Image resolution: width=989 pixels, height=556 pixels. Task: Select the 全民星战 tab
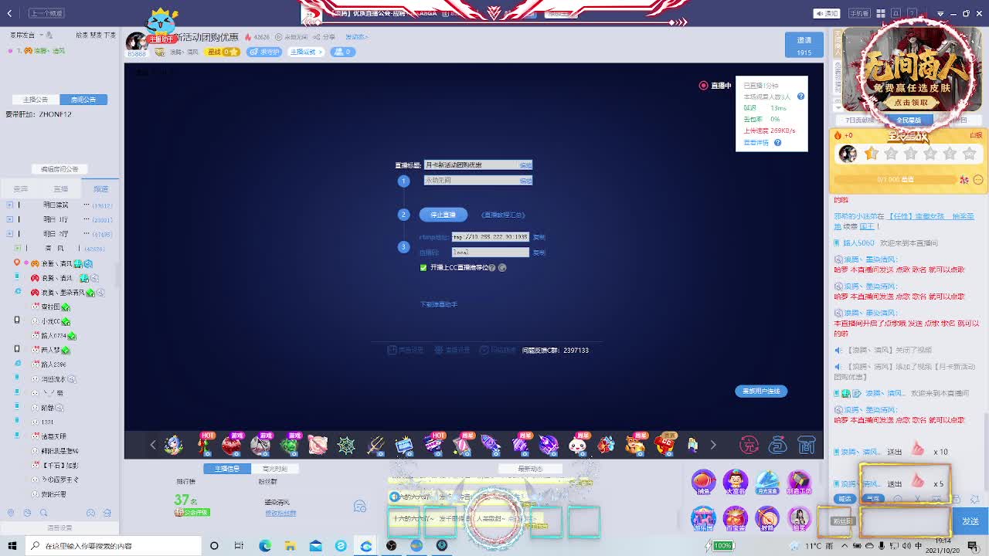click(x=909, y=120)
